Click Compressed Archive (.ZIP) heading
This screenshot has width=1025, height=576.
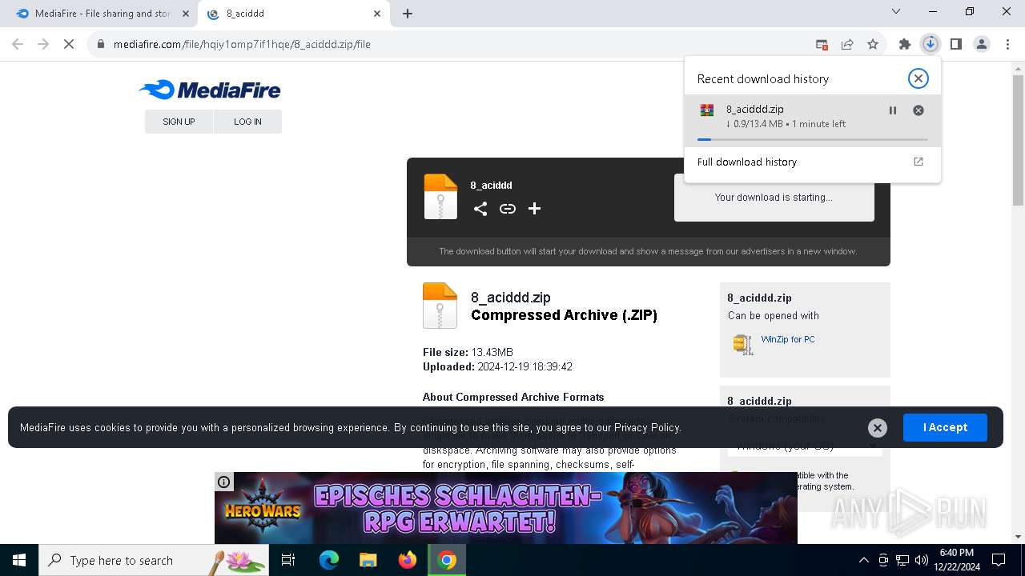click(x=564, y=315)
